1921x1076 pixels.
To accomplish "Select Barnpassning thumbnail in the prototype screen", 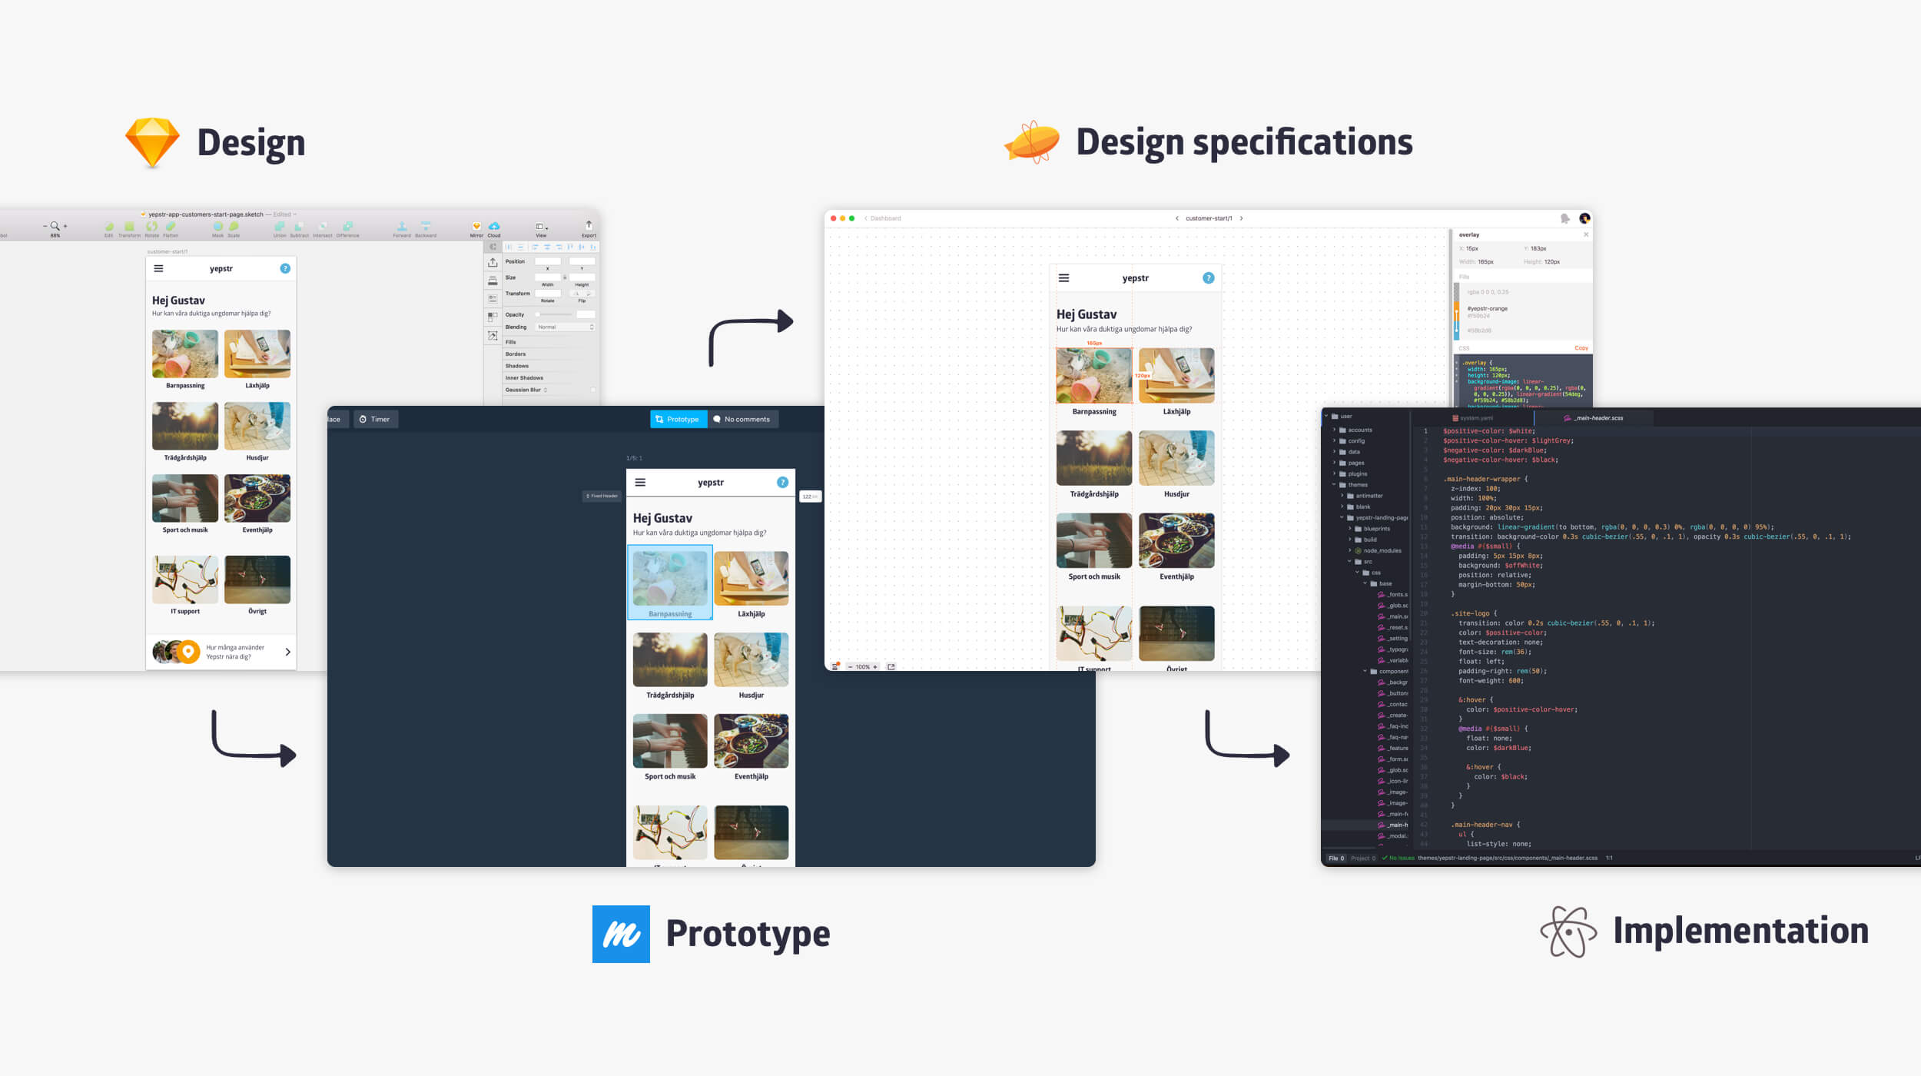I will click(x=670, y=579).
